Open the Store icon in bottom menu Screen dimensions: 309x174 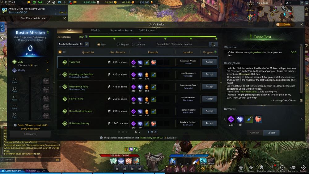tap(241, 168)
